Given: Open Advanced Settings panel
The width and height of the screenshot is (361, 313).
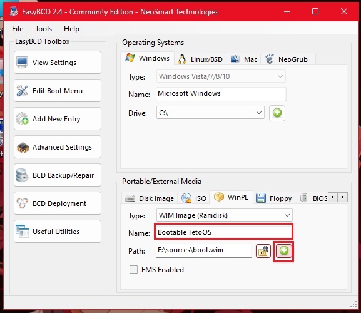Looking at the screenshot, I should 58,147.
